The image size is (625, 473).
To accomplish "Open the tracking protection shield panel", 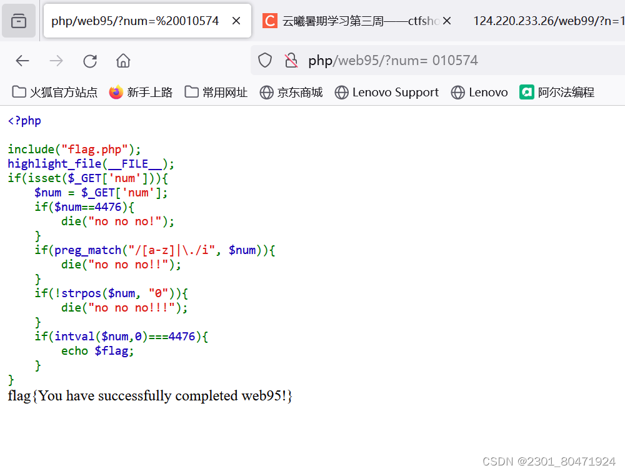I will pyautogui.click(x=264, y=60).
